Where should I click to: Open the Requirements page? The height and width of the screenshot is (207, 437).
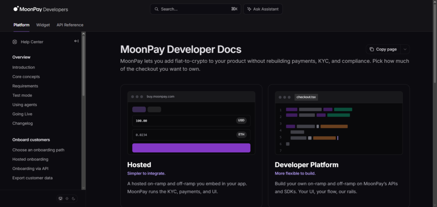click(25, 86)
